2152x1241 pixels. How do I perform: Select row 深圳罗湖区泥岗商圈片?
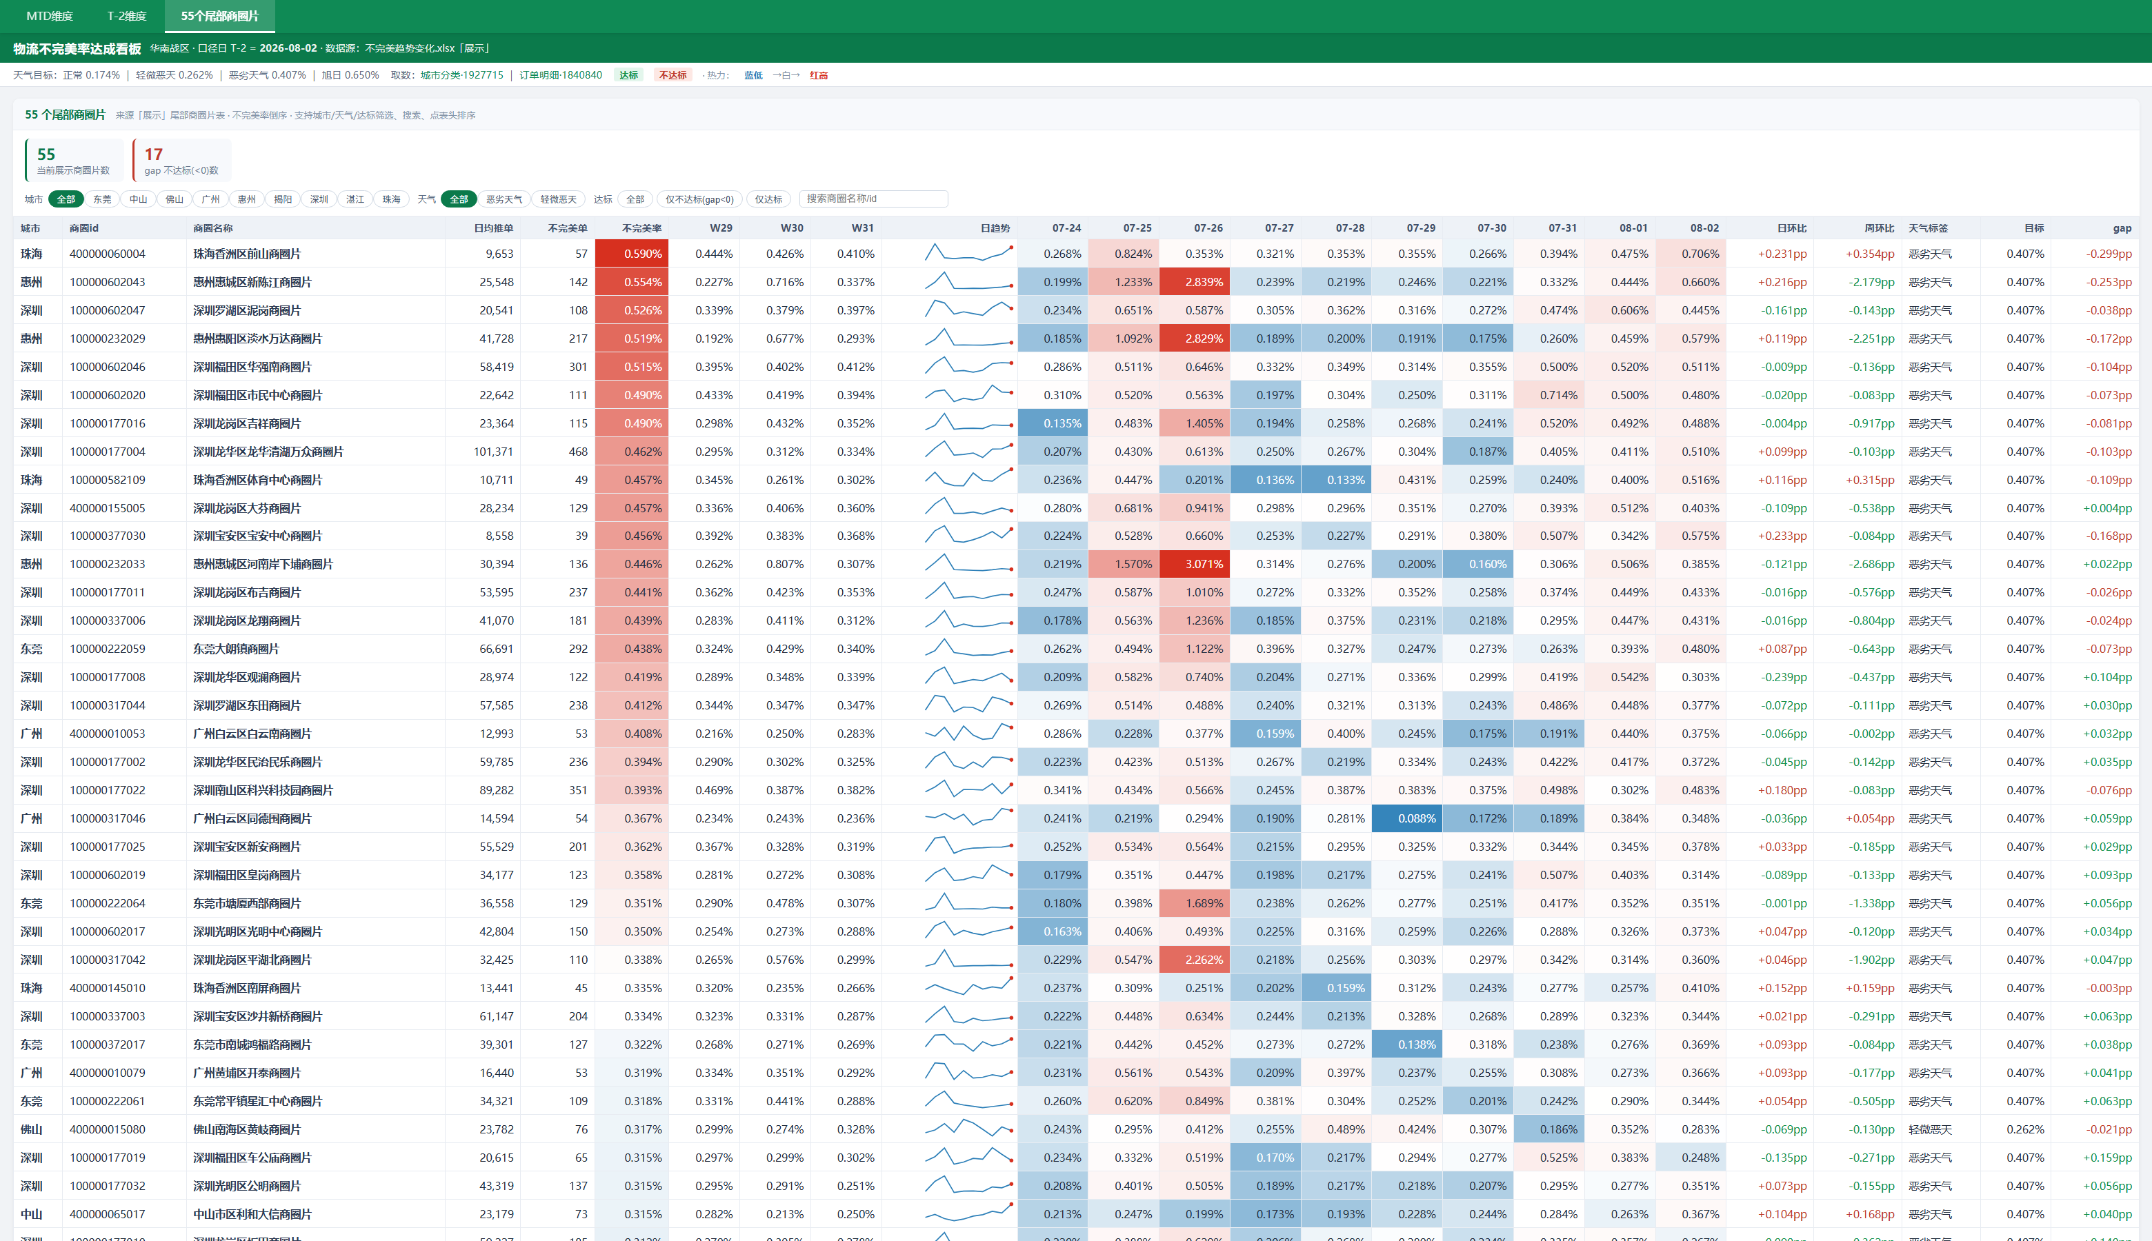click(1076, 310)
